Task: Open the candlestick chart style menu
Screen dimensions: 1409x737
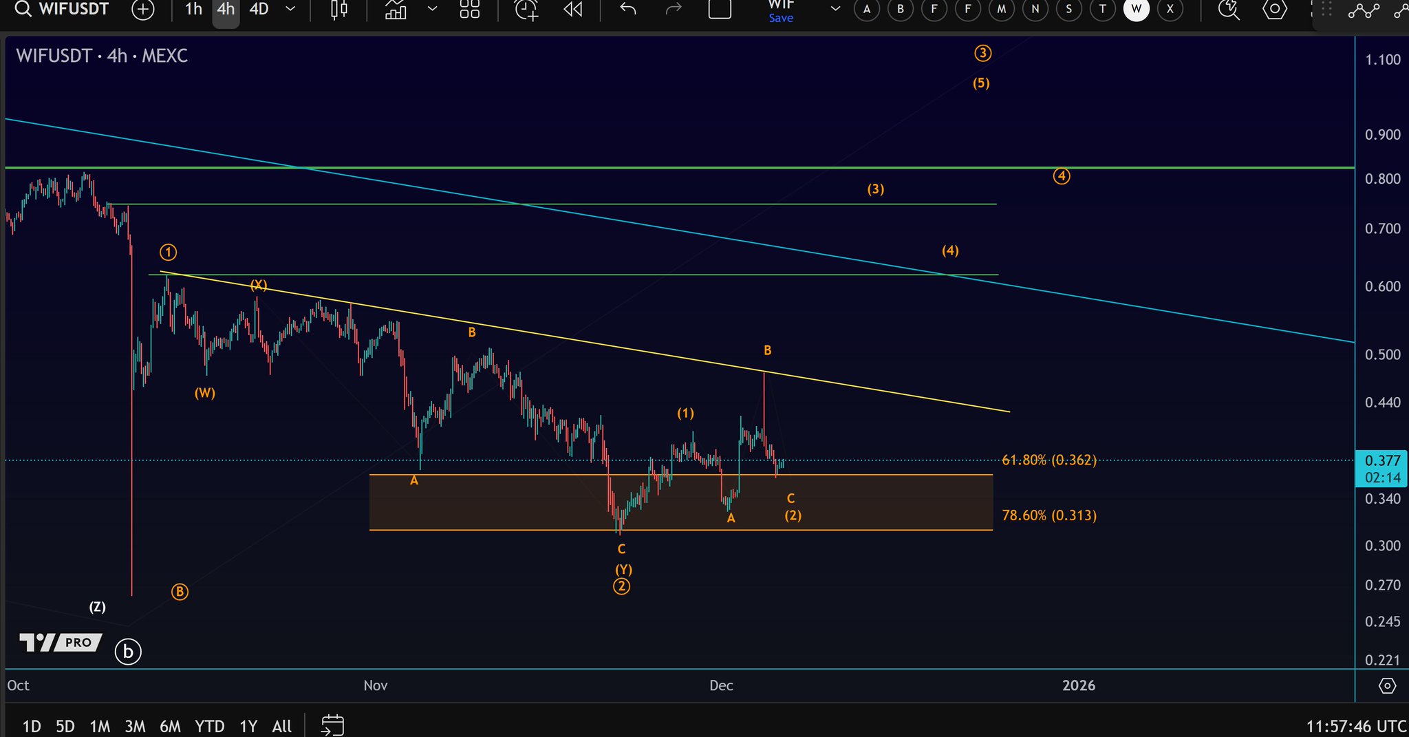Action: 339,10
